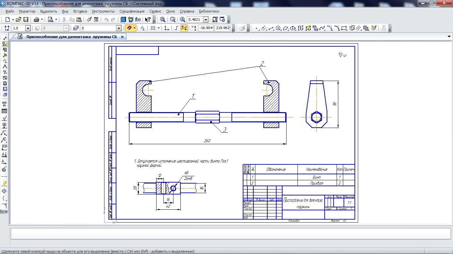Image resolution: width=453 pixels, height=254 pixels.
Task: Open the Библиотеки menu
Action: [209, 11]
